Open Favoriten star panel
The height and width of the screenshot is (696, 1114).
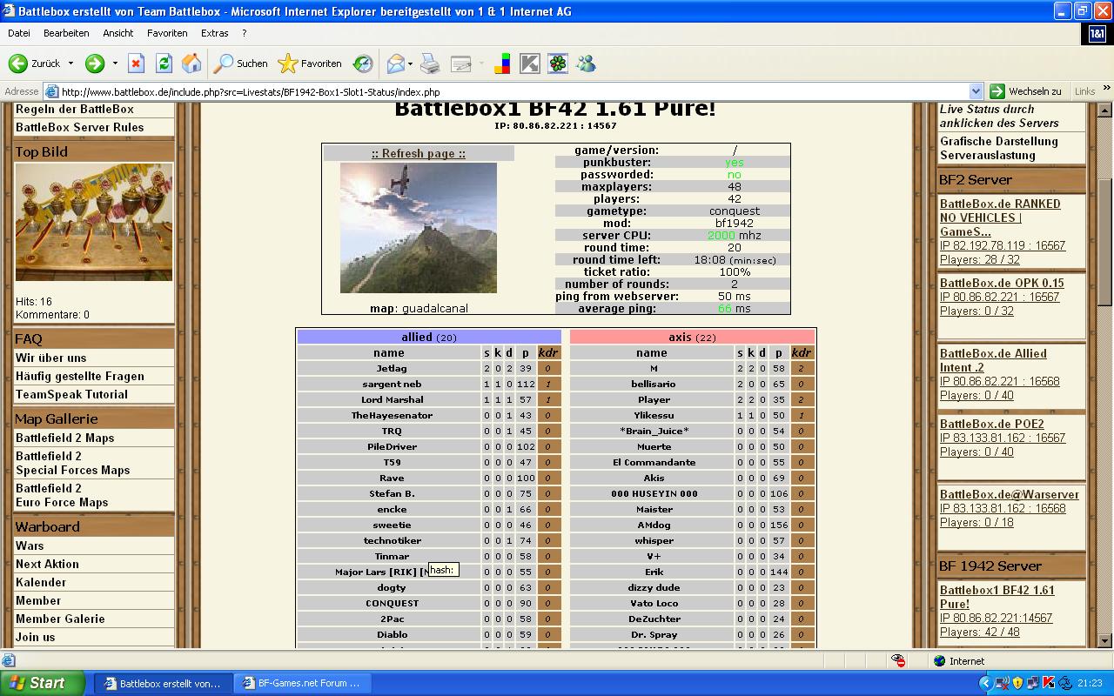pos(310,64)
